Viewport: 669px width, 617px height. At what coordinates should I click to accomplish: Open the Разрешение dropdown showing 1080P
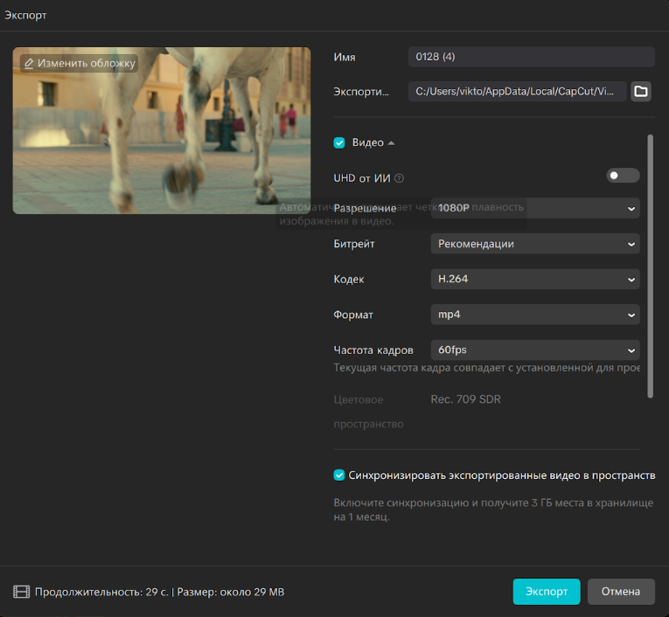pyautogui.click(x=534, y=208)
